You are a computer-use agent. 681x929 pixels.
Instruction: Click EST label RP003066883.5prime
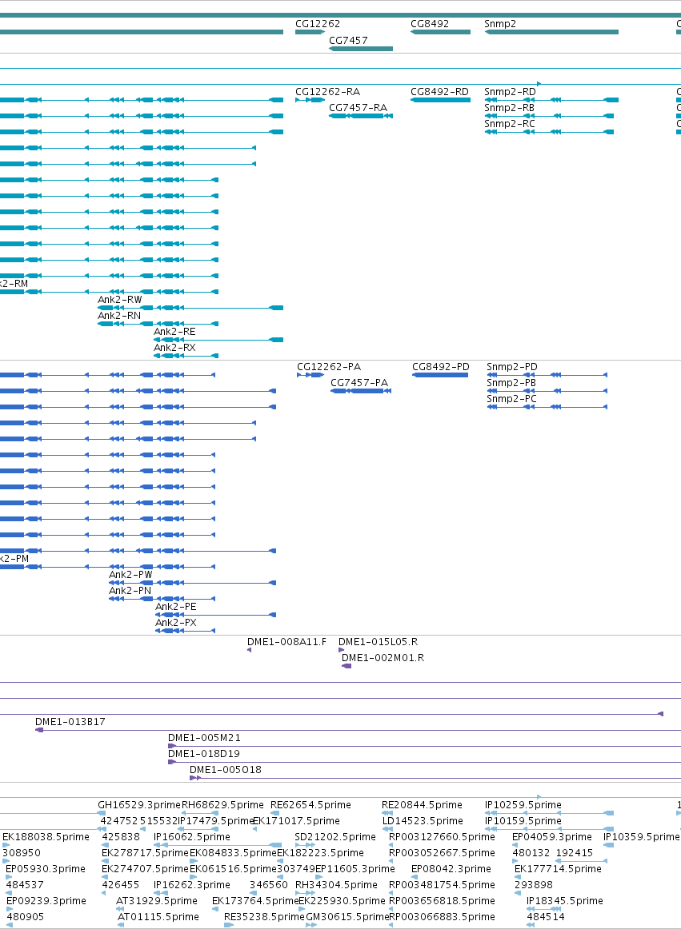pos(442,917)
